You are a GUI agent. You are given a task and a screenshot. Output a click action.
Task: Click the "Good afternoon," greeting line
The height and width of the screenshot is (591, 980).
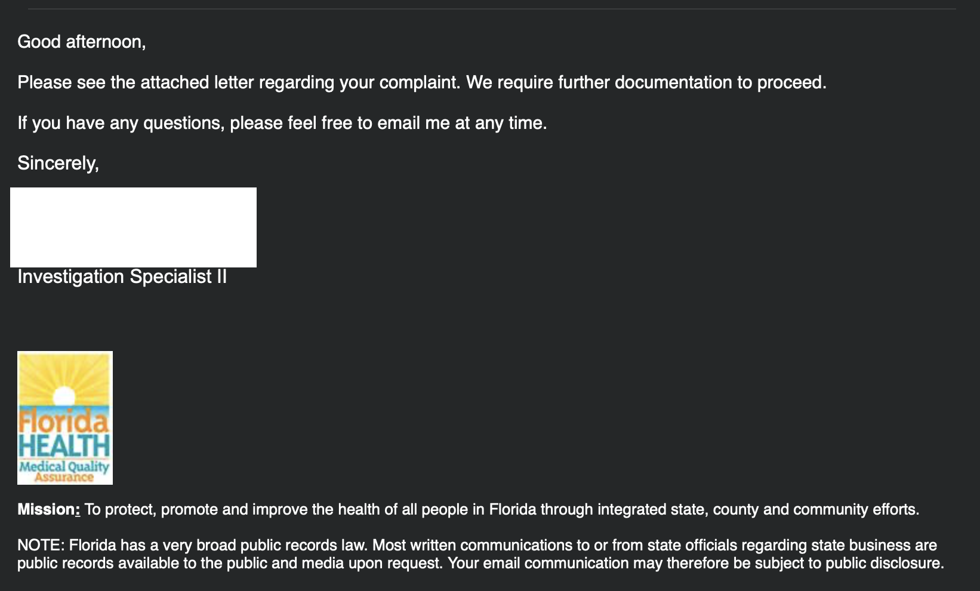(x=82, y=42)
